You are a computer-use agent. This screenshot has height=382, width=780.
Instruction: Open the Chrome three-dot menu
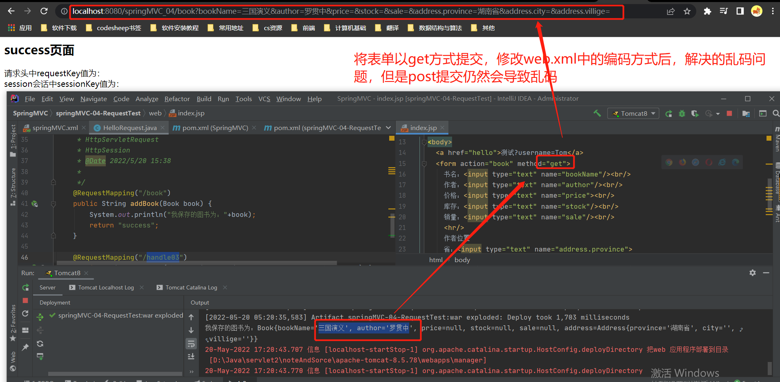click(773, 11)
